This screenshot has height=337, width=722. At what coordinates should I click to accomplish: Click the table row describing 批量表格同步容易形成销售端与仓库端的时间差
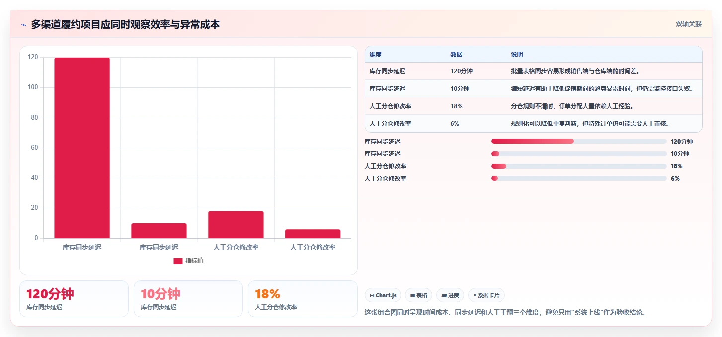(534, 71)
